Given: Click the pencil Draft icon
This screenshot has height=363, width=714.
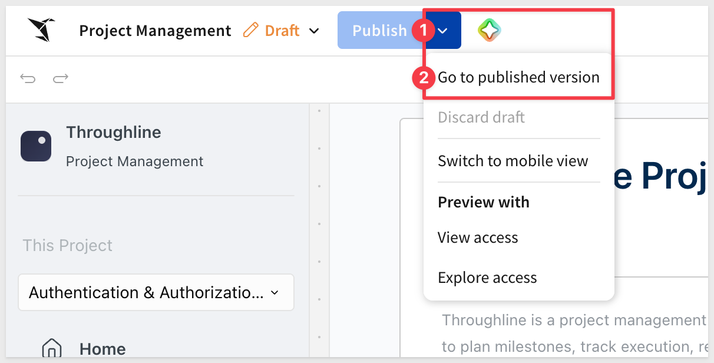Looking at the screenshot, I should coord(251,30).
